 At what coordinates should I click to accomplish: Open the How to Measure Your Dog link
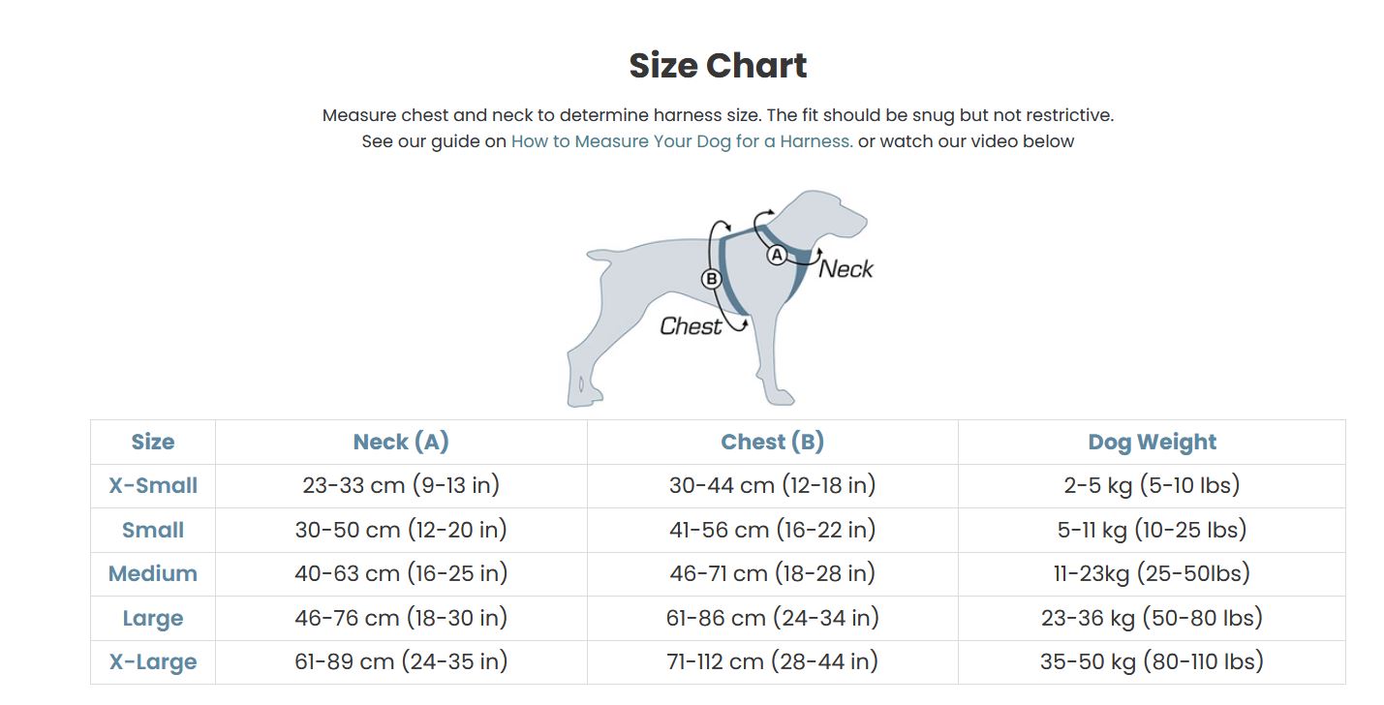[x=682, y=141]
